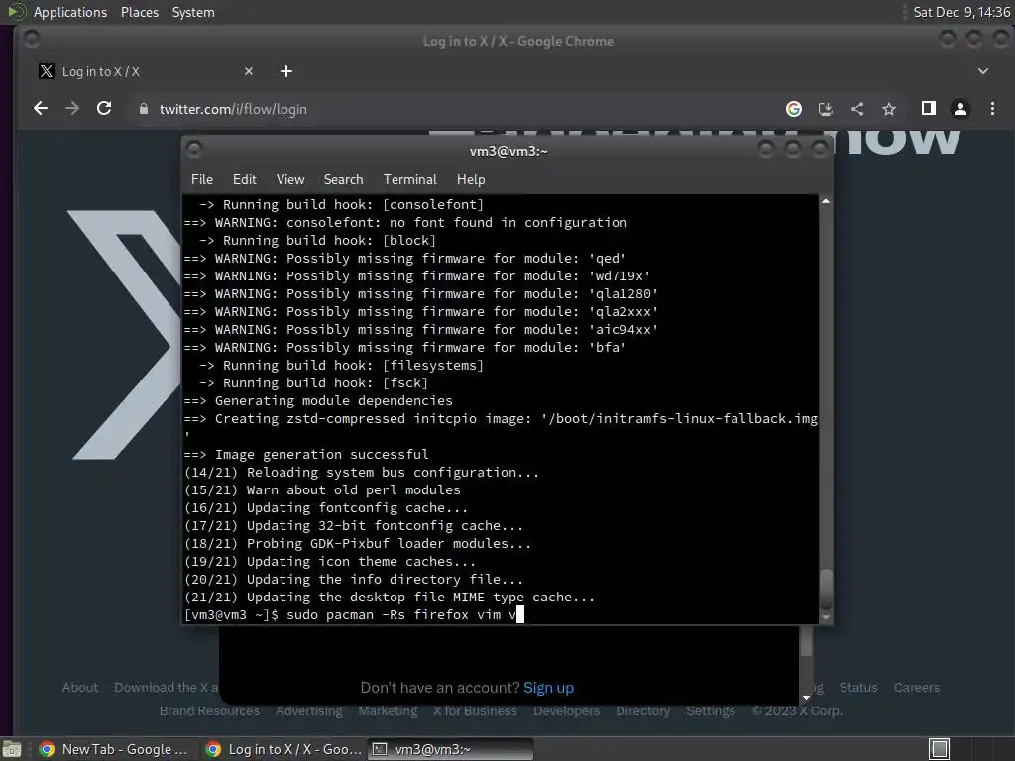
Task: Click the terminal window menu button in titlebar
Action: point(194,150)
